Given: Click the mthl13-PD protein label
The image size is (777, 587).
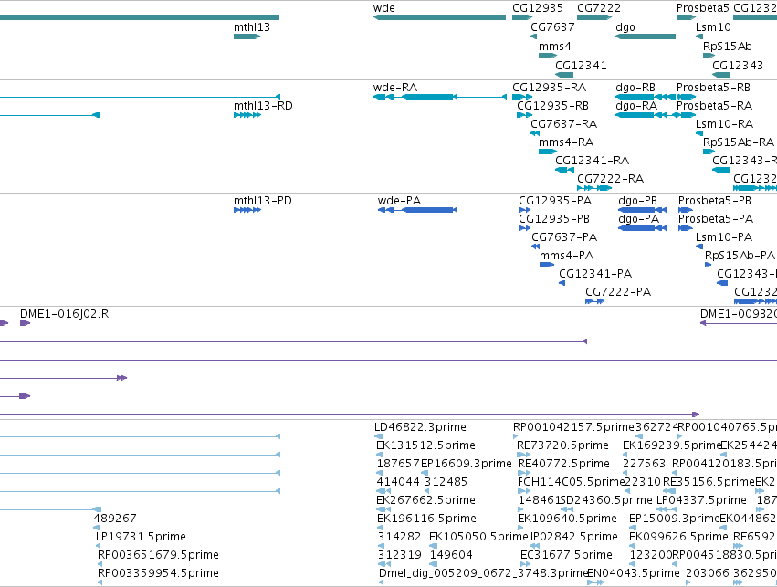Looking at the screenshot, I should 263,201.
